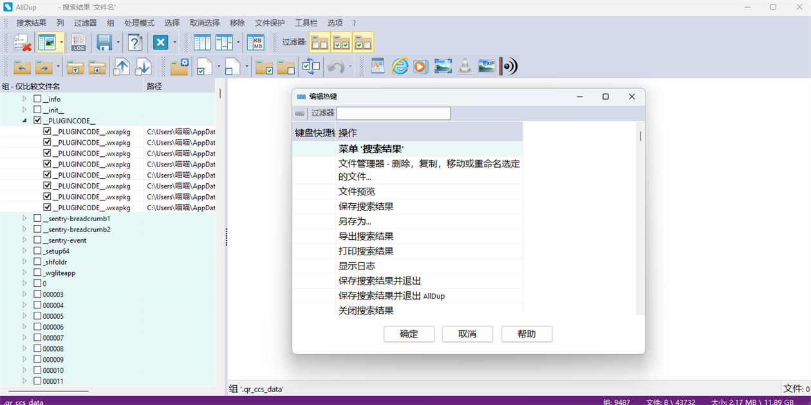Click the Help question-mark toolbar icon

135,42
